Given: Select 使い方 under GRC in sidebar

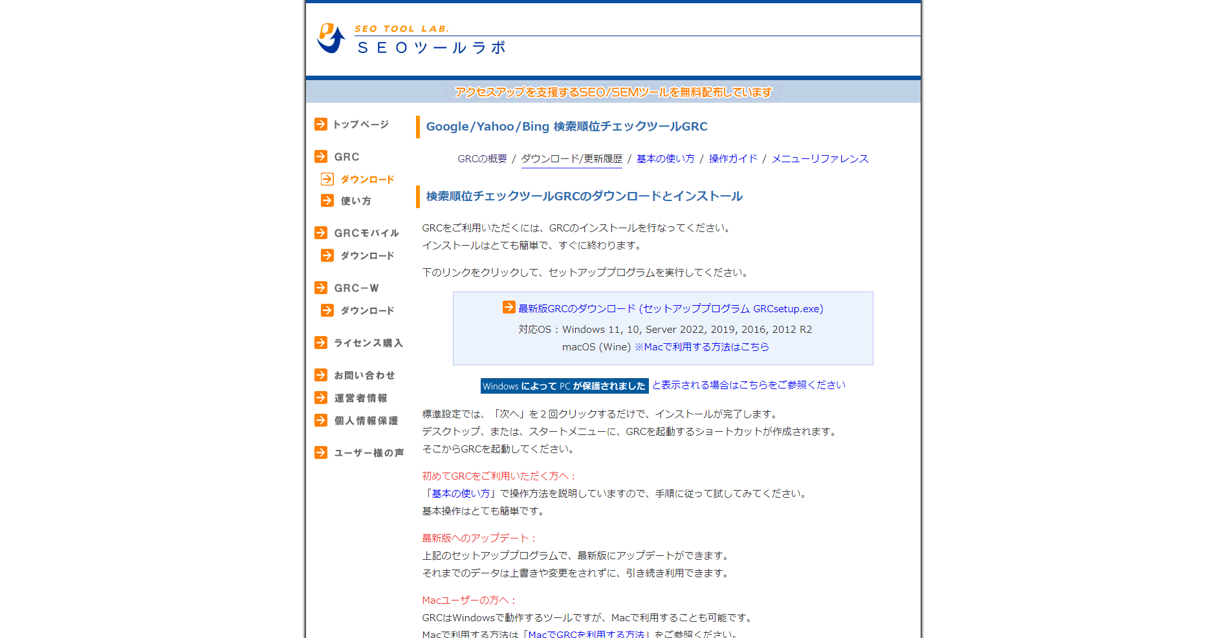Looking at the screenshot, I should (x=356, y=201).
